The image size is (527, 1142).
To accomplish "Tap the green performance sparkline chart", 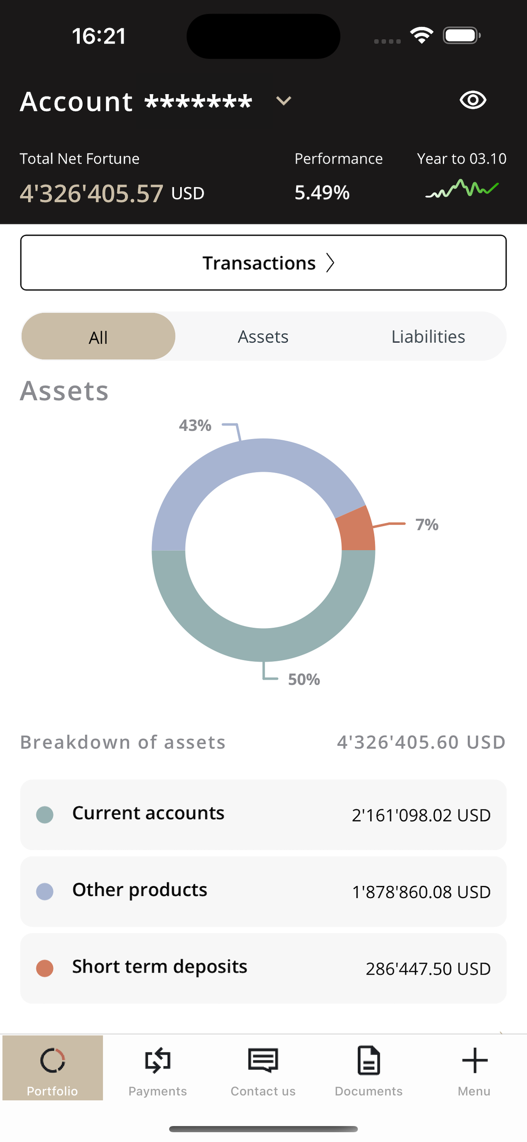I will pyautogui.click(x=462, y=188).
